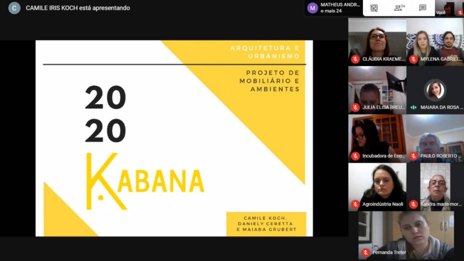Viewport: 464px width, 261px height.
Task: Open the meeting chat panel
Action: (x=423, y=8)
